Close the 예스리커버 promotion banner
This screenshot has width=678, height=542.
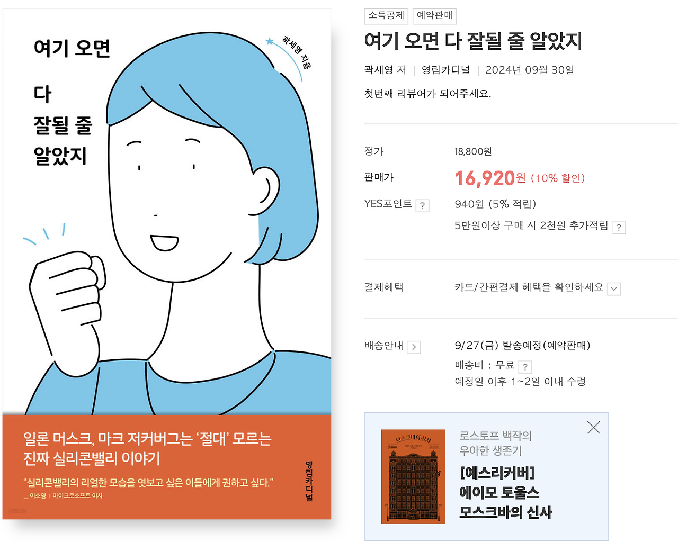coord(594,428)
